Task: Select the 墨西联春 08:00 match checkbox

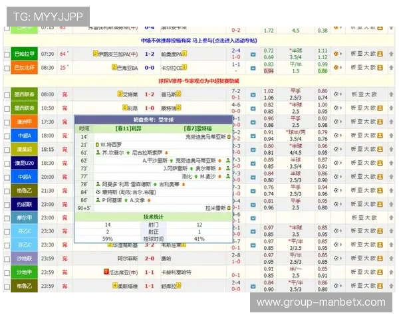Action: (7, 95)
